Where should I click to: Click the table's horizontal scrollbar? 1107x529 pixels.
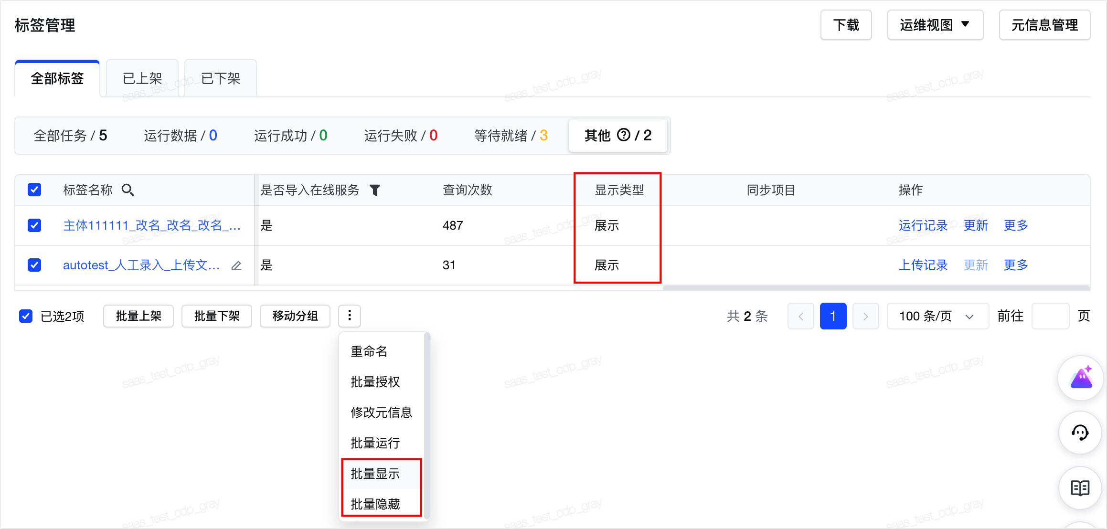pyautogui.click(x=876, y=288)
